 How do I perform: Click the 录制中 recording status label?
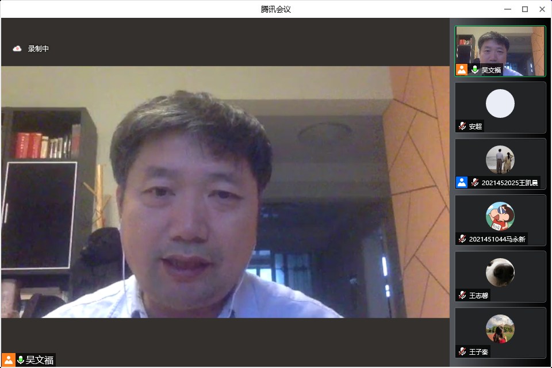pyautogui.click(x=39, y=49)
